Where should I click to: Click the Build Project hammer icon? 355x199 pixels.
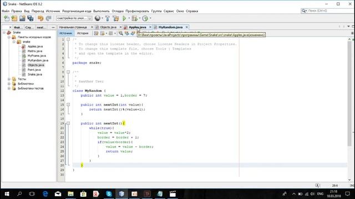[x=108, y=18]
